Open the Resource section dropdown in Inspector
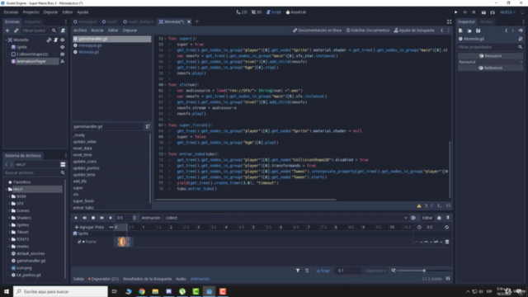 tap(490, 62)
